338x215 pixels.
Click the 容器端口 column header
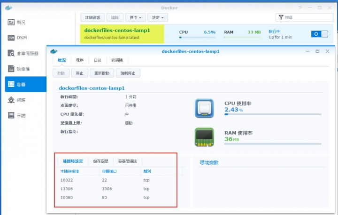109,171
